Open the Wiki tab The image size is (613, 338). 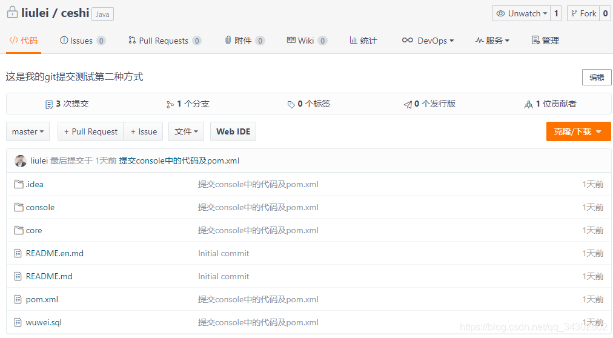coord(307,41)
